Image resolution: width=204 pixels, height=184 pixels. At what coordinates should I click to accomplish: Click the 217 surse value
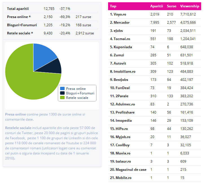tap(83, 17)
